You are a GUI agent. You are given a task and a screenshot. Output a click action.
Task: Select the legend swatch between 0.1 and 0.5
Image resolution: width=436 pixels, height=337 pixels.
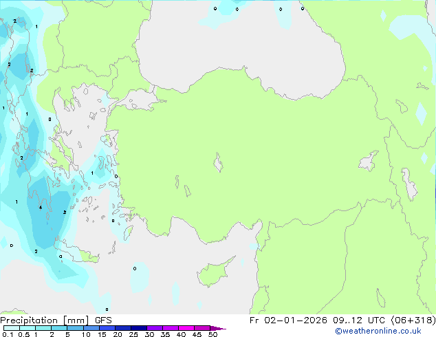(12, 328)
